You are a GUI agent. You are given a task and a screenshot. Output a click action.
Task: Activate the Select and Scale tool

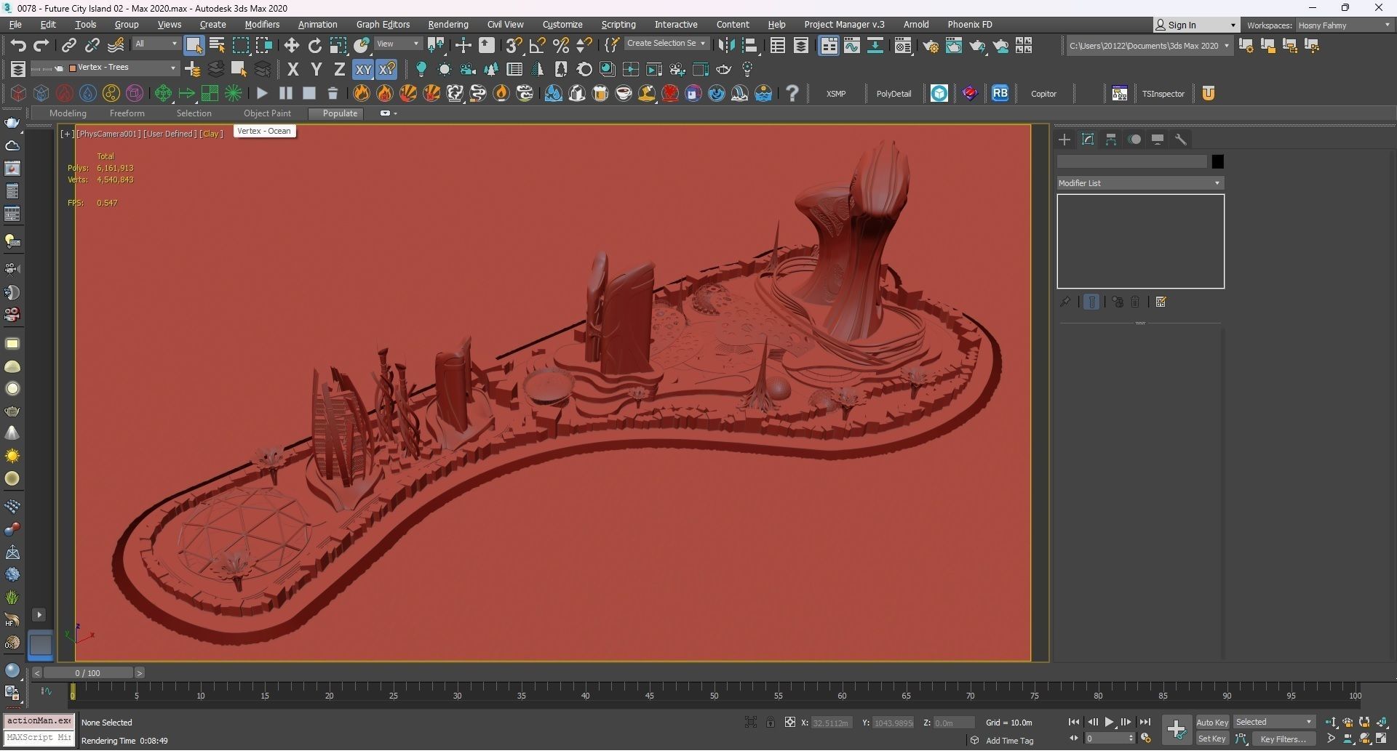pyautogui.click(x=338, y=46)
